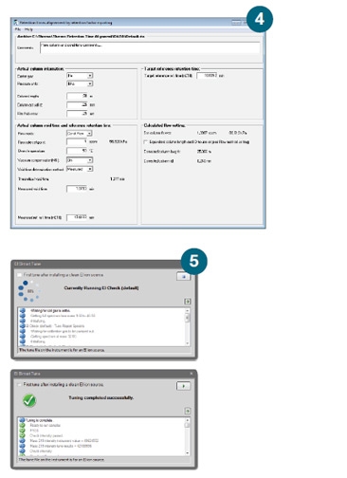Image resolution: width=347 pixels, height=478 pixels.
Task: Click the Target reference ret. time (C18) field
Action: (x=207, y=76)
